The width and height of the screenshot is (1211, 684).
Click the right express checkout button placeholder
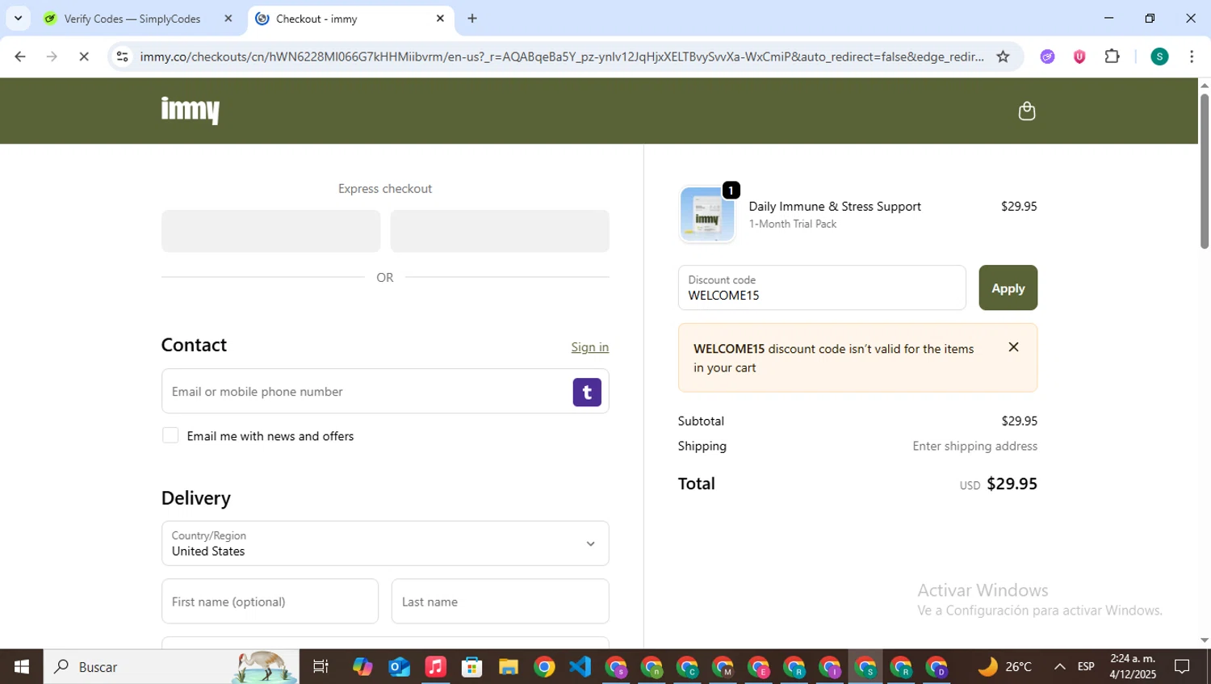[x=500, y=231]
